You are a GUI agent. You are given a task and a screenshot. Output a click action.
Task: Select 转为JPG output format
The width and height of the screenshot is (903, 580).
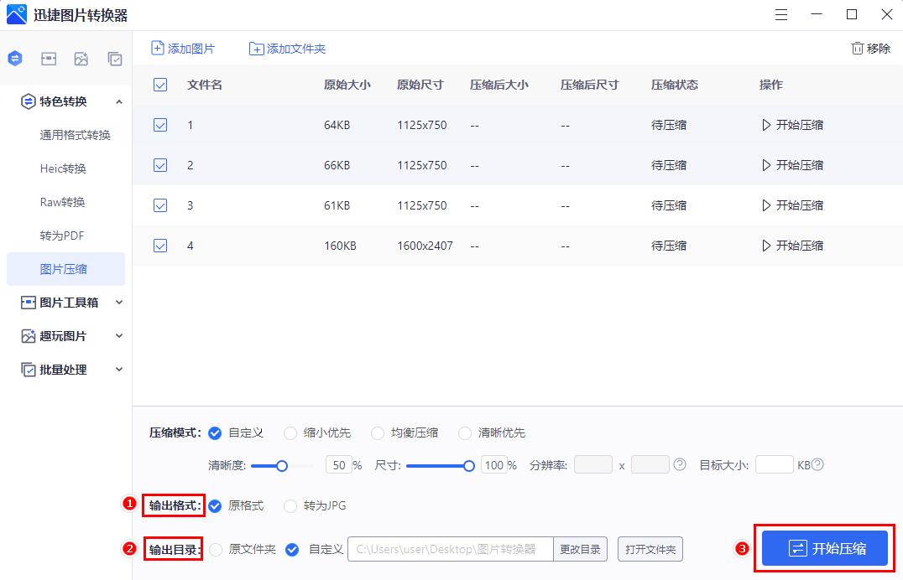[291, 506]
